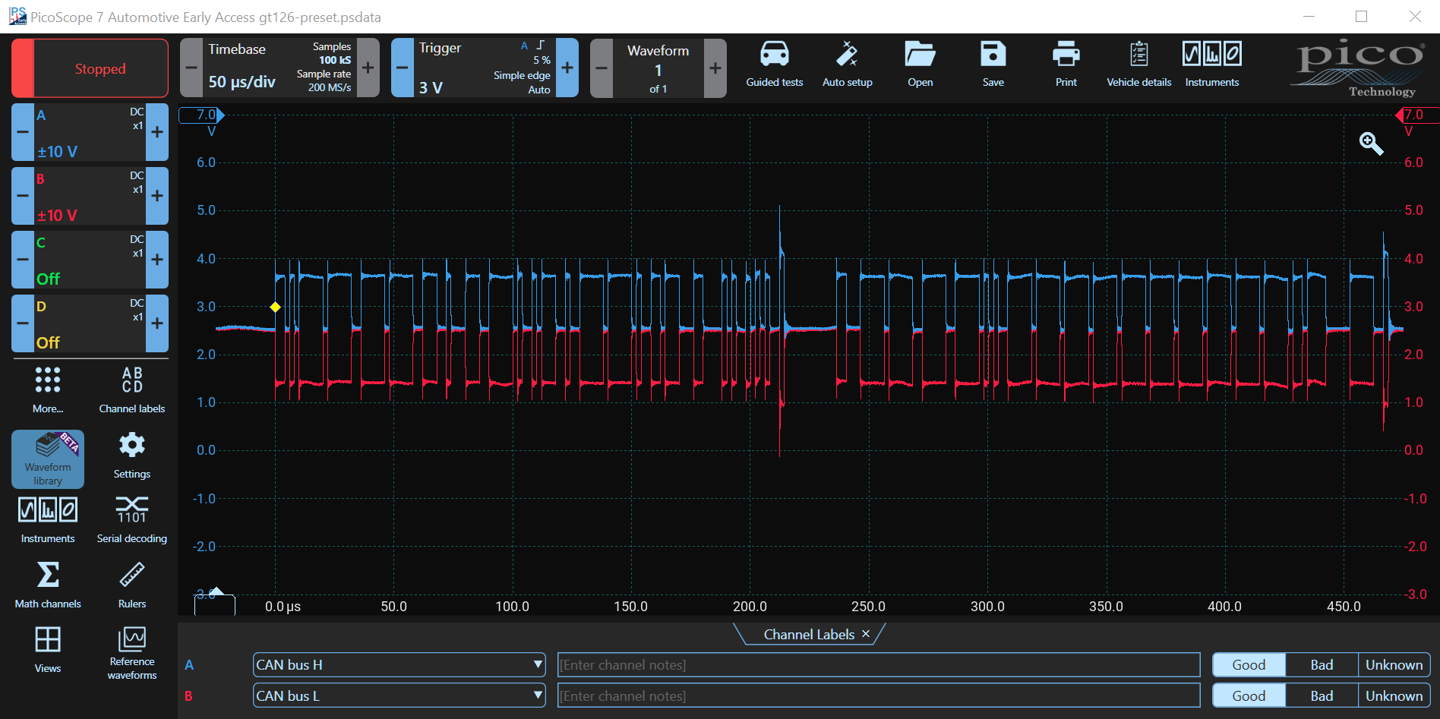The image size is (1440, 719).
Task: Click the Auto setup wand icon
Action: [x=847, y=55]
